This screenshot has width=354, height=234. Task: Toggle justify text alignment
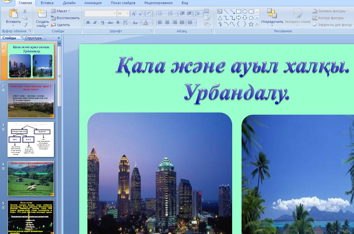coord(182,22)
